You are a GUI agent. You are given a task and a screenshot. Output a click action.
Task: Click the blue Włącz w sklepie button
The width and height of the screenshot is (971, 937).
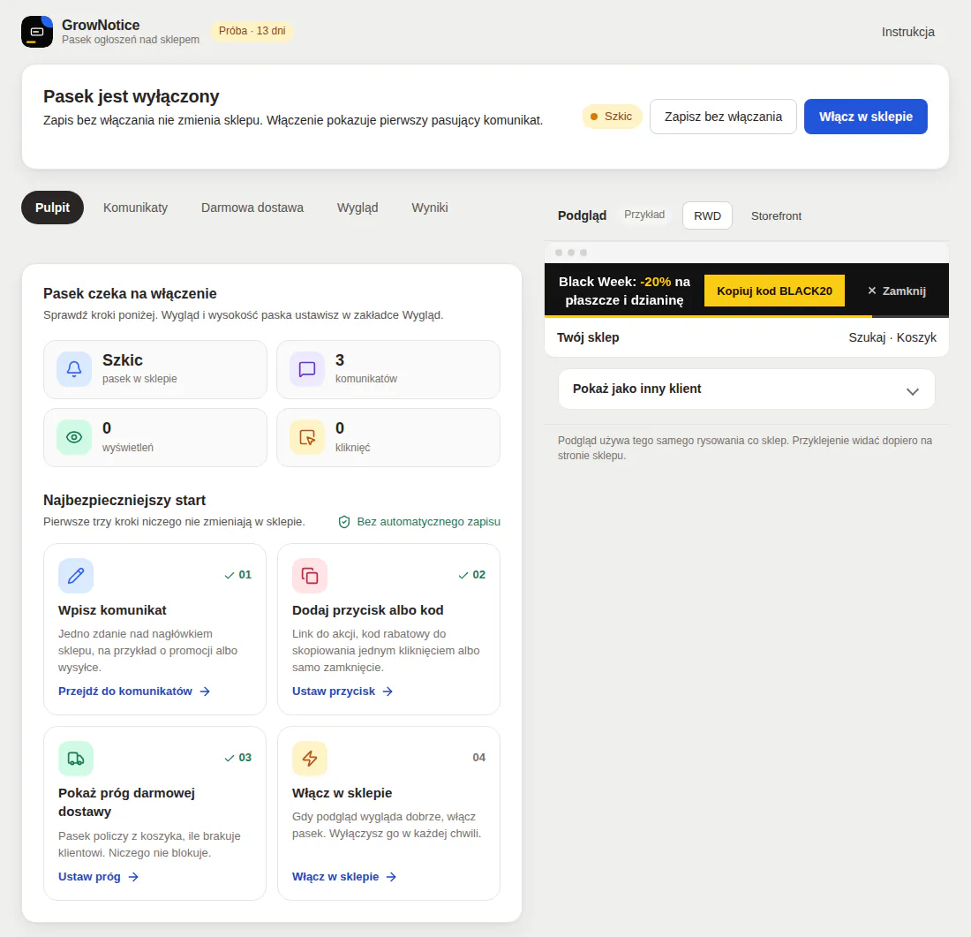[866, 117]
